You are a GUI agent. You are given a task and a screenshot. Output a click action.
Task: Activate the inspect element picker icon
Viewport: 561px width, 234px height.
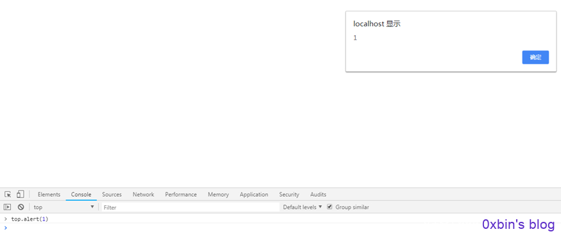[x=8, y=194]
